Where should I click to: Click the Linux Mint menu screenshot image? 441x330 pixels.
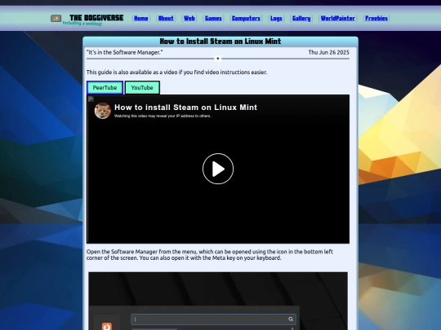[x=218, y=301]
